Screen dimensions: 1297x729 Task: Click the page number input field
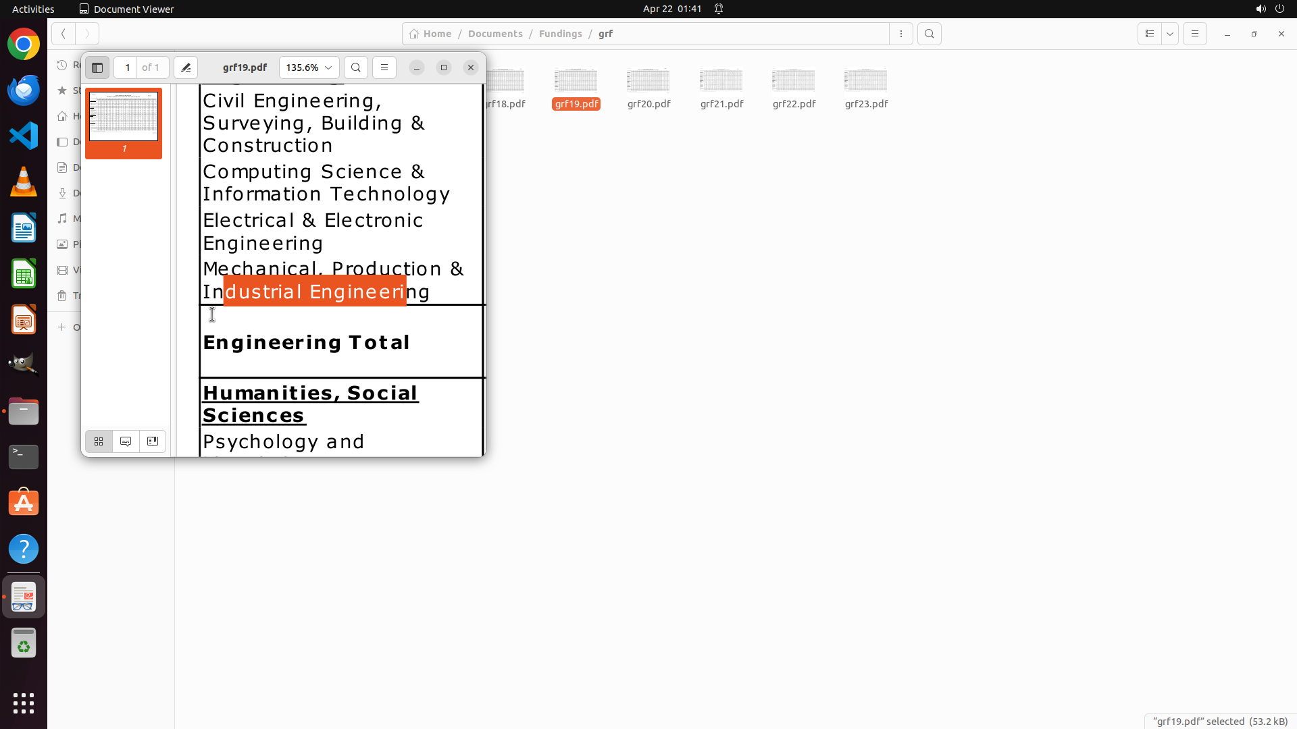coord(126,67)
